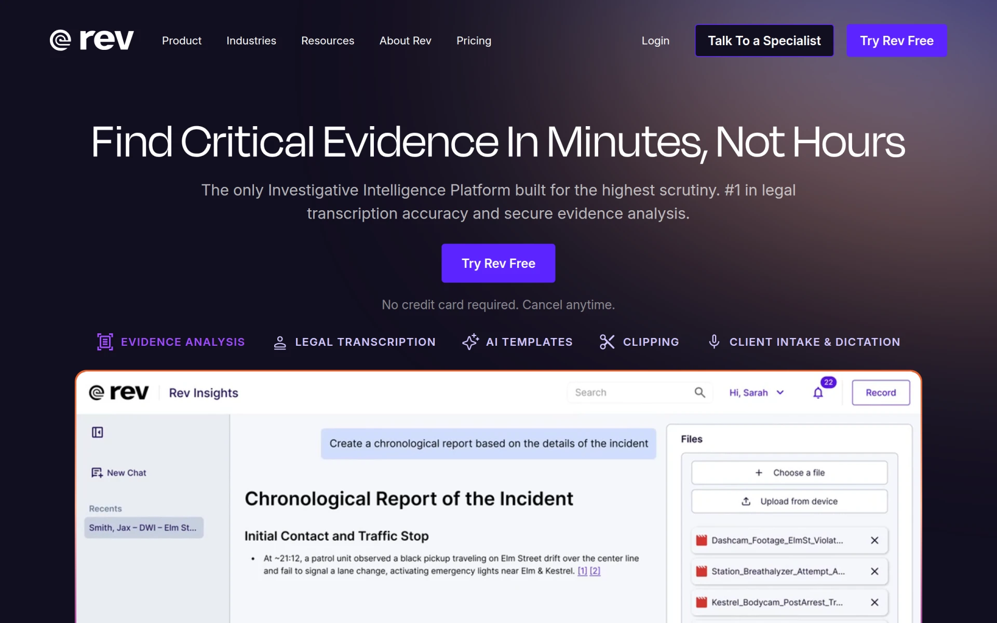Start a New Chat
Image resolution: width=997 pixels, height=623 pixels.
[119, 473]
